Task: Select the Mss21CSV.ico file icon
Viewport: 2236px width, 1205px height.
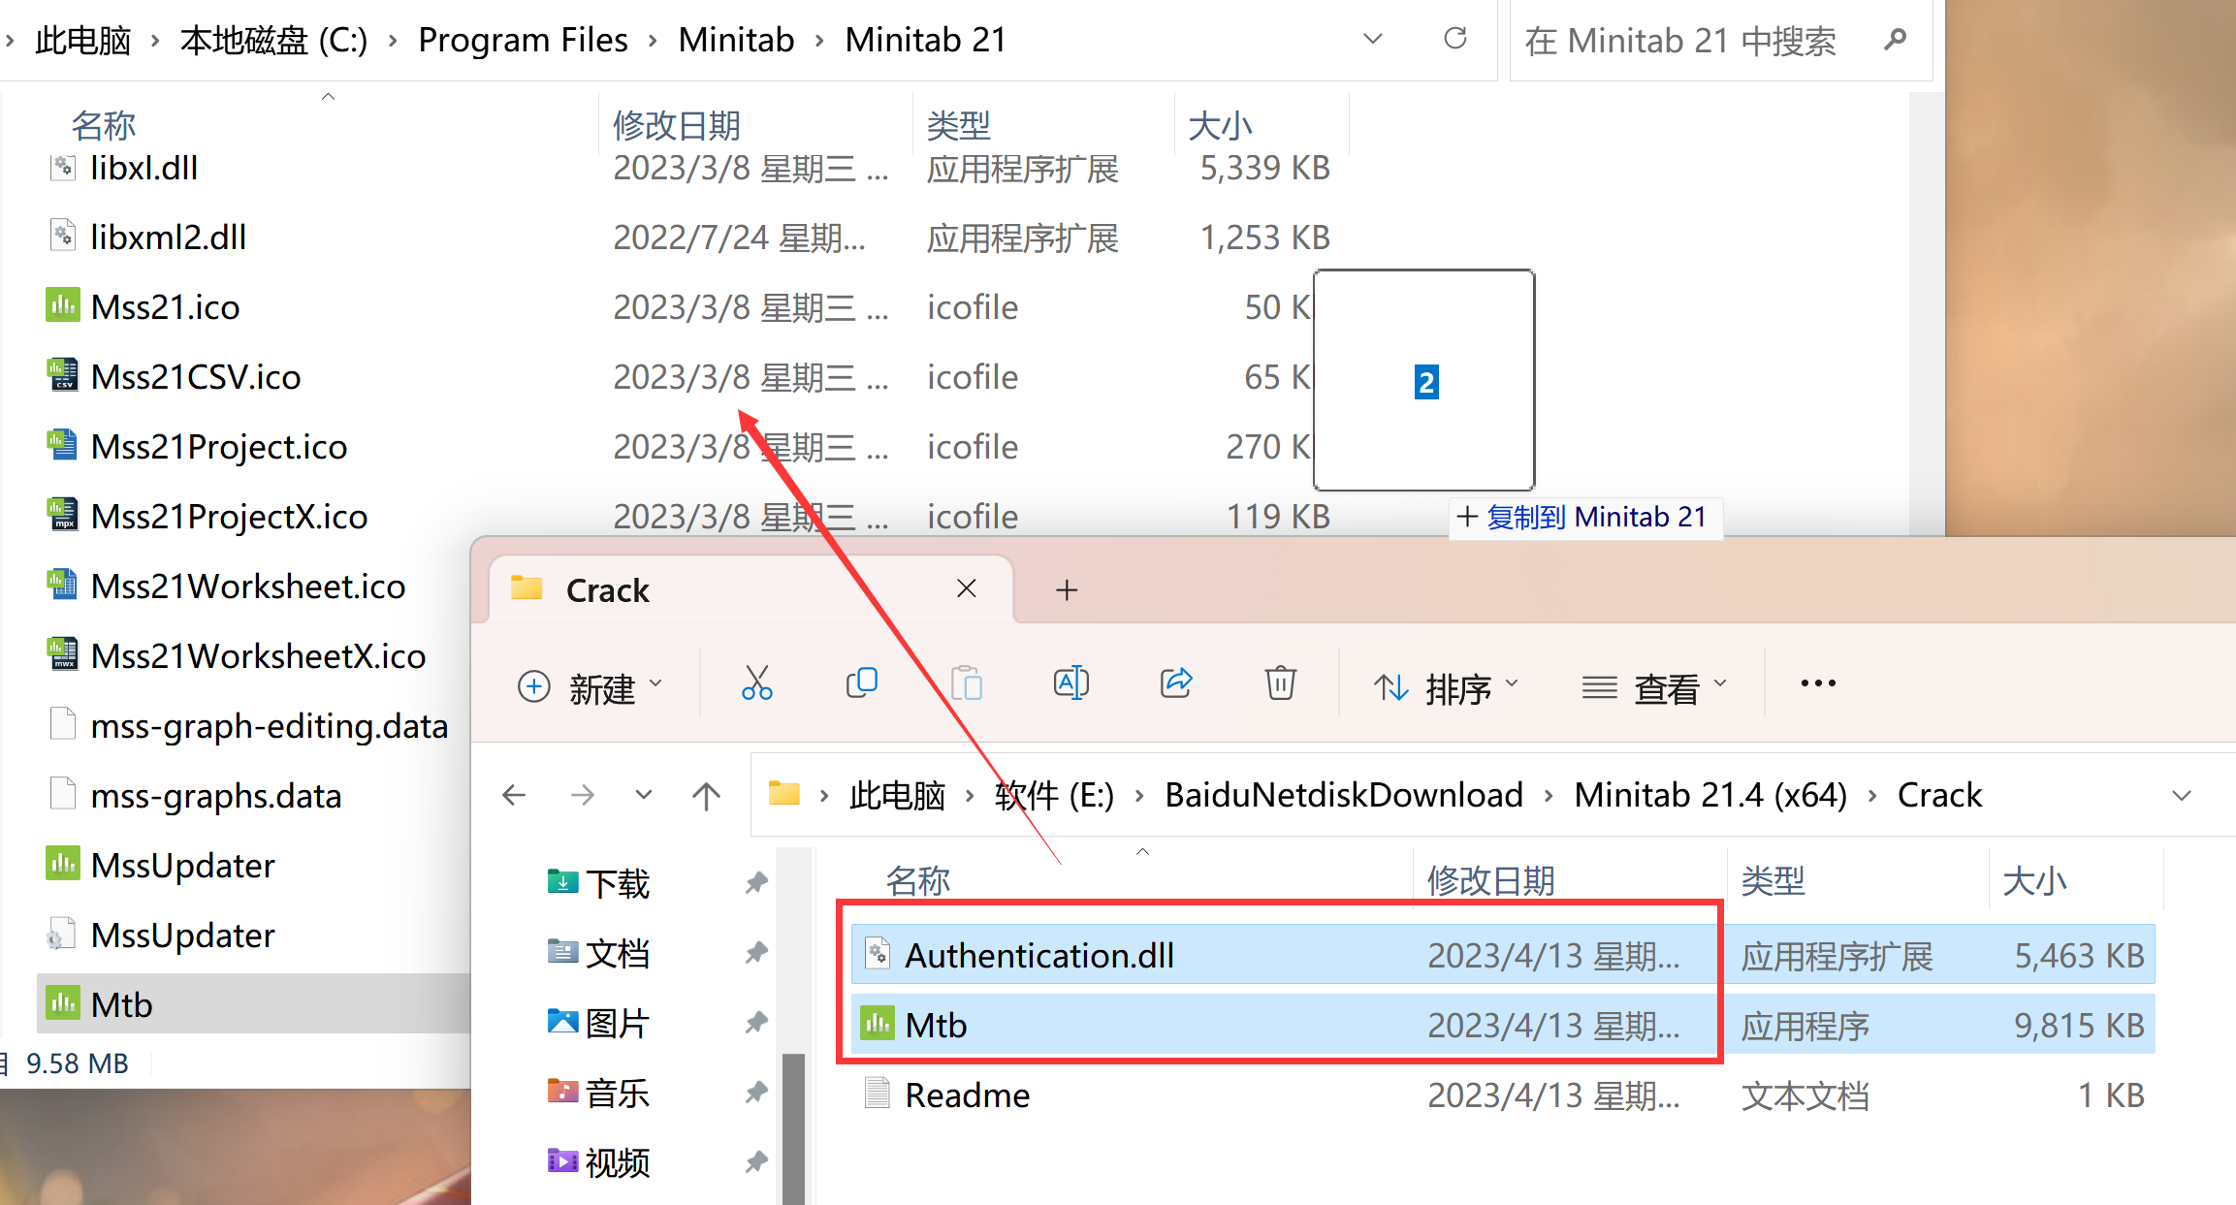Action: coord(63,375)
